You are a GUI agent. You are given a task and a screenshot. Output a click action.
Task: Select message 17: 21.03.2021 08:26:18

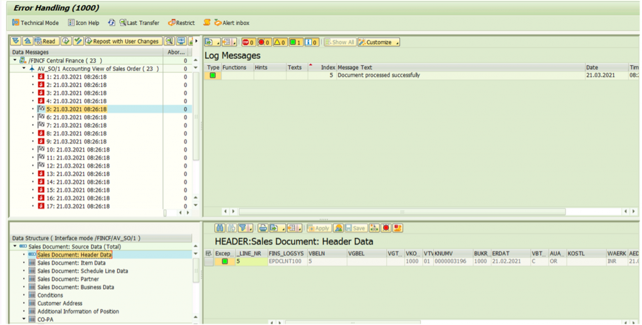click(77, 206)
